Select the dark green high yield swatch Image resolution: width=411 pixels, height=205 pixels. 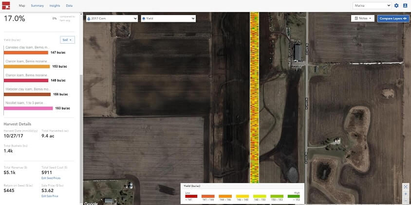pos(294,196)
